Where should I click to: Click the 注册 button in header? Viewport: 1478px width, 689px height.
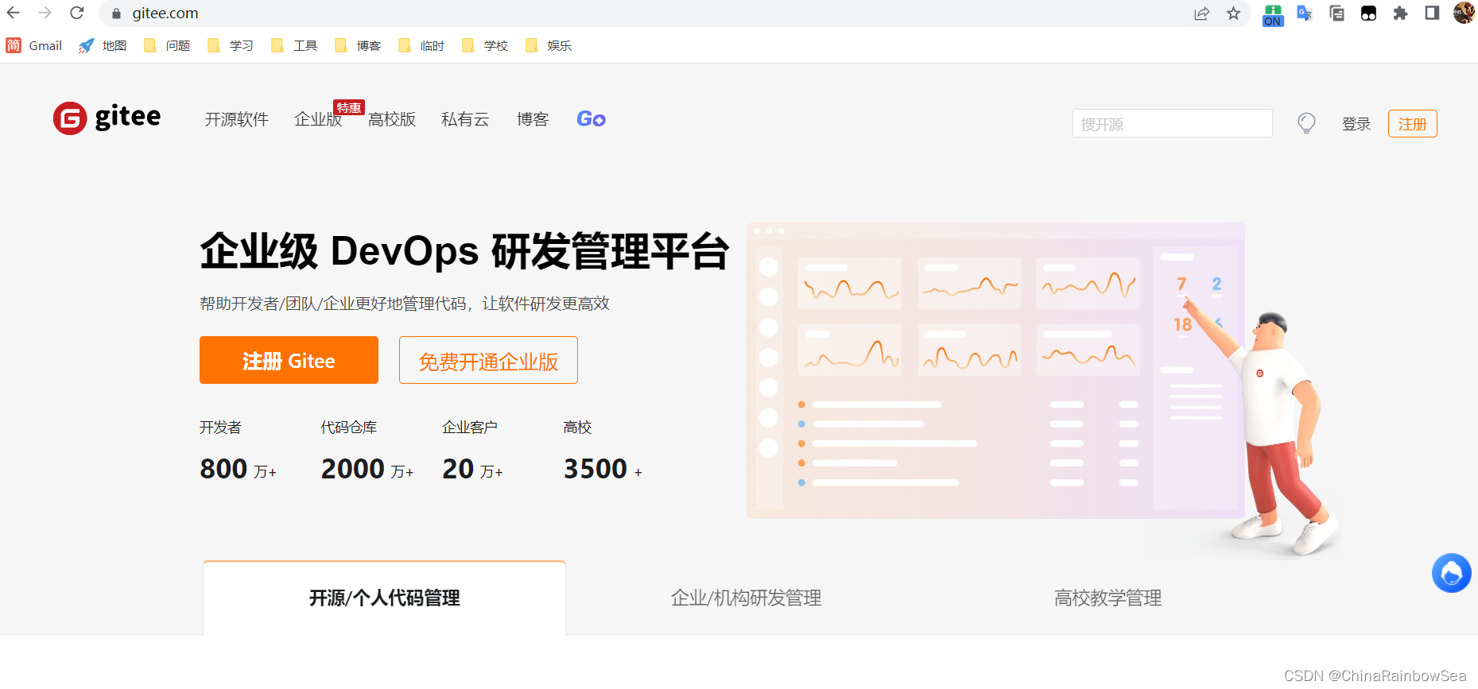click(1412, 124)
